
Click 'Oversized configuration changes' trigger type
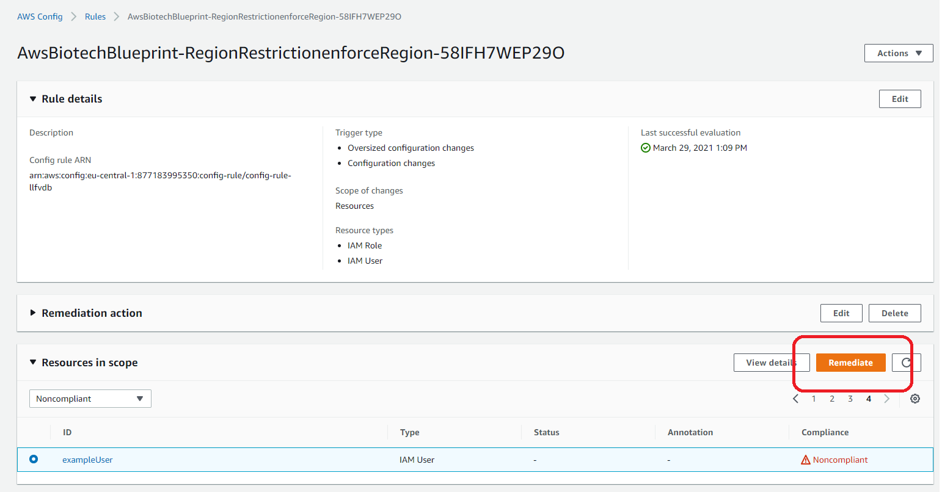coord(411,148)
